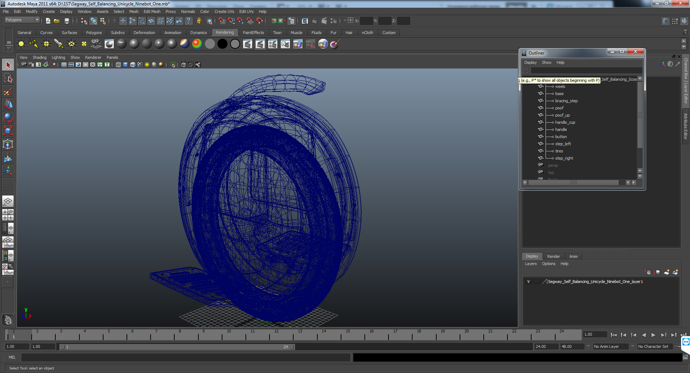Open the Polygons menu set dropdown

[x=22, y=20]
